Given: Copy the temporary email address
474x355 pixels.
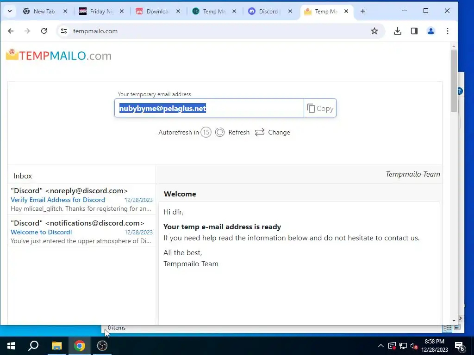Looking at the screenshot, I should [320, 108].
